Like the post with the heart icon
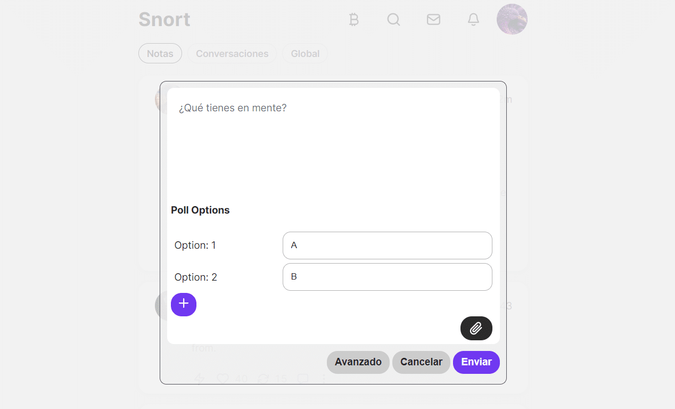The width and height of the screenshot is (675, 409). click(223, 379)
